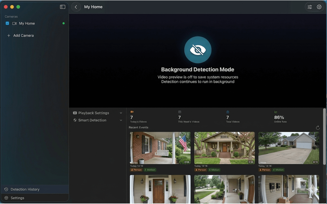Refresh the Recent Events list
Viewport: 327px width, 204px height.
pyautogui.click(x=318, y=127)
